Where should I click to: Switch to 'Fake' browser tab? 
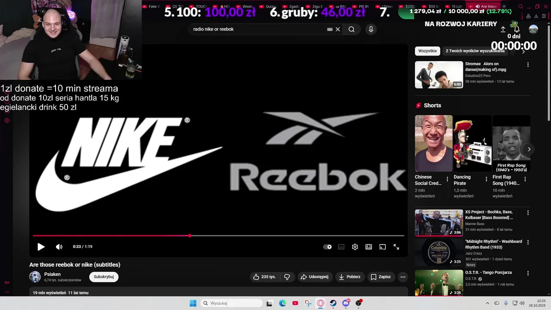(x=151, y=6)
